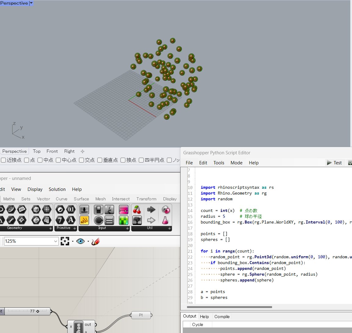Click the Test run button
352x333 pixels.
pos(334,163)
